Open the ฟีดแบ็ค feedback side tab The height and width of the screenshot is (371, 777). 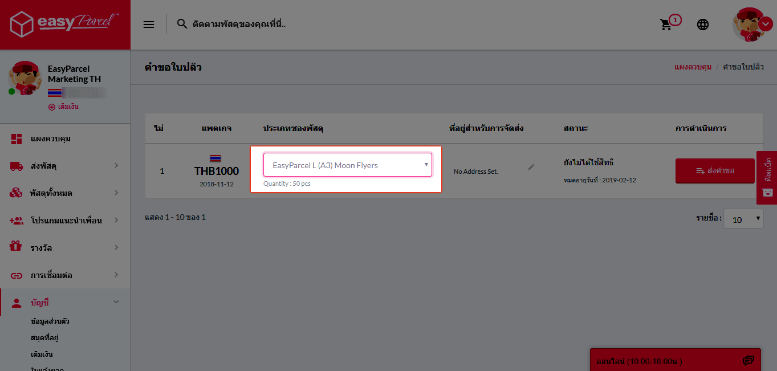click(767, 177)
